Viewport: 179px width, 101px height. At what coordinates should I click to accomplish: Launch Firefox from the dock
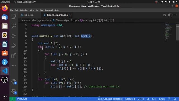(4, 8)
